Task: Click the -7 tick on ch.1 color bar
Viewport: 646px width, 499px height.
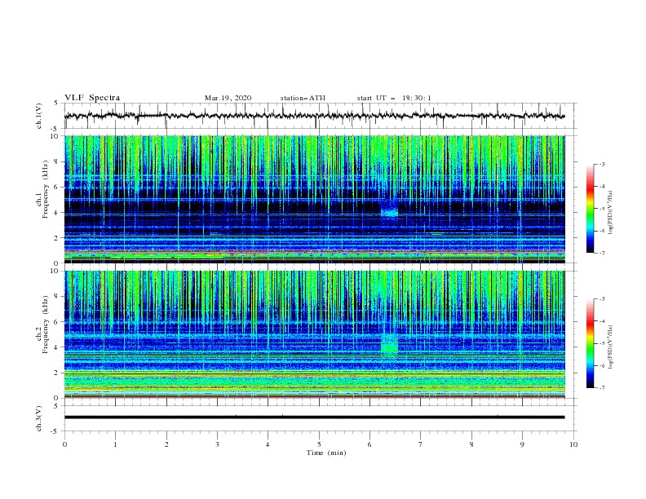Action: [x=601, y=253]
